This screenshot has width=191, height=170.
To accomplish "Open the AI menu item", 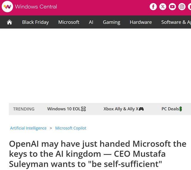I will (91, 22).
